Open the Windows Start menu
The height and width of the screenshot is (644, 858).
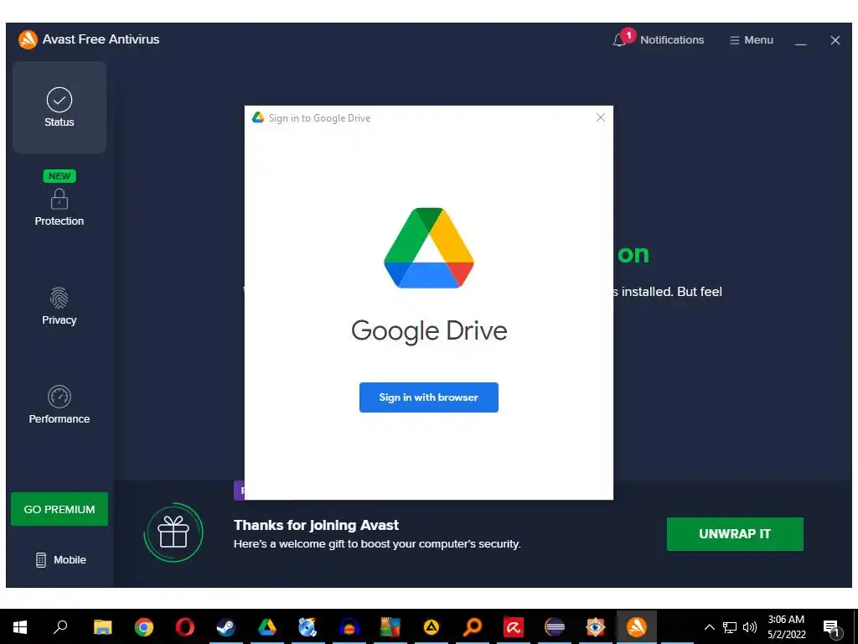click(20, 627)
